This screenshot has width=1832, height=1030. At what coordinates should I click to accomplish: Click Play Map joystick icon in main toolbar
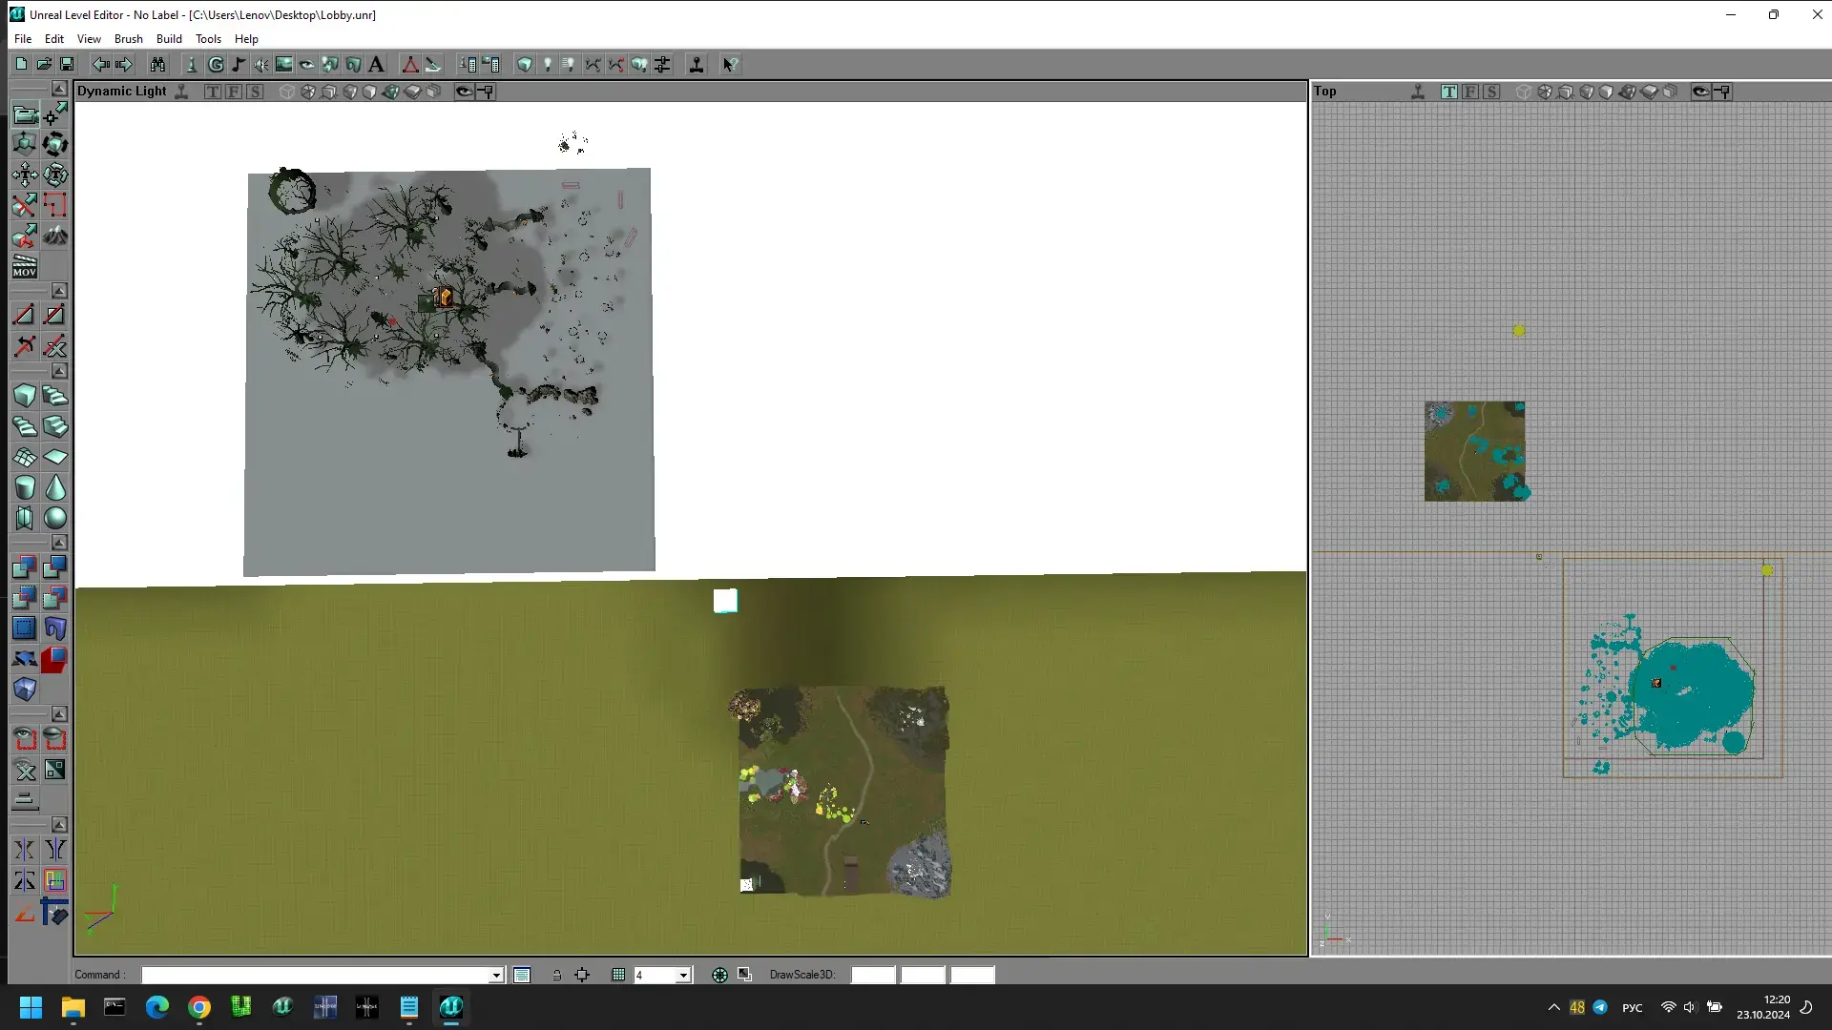[697, 64]
